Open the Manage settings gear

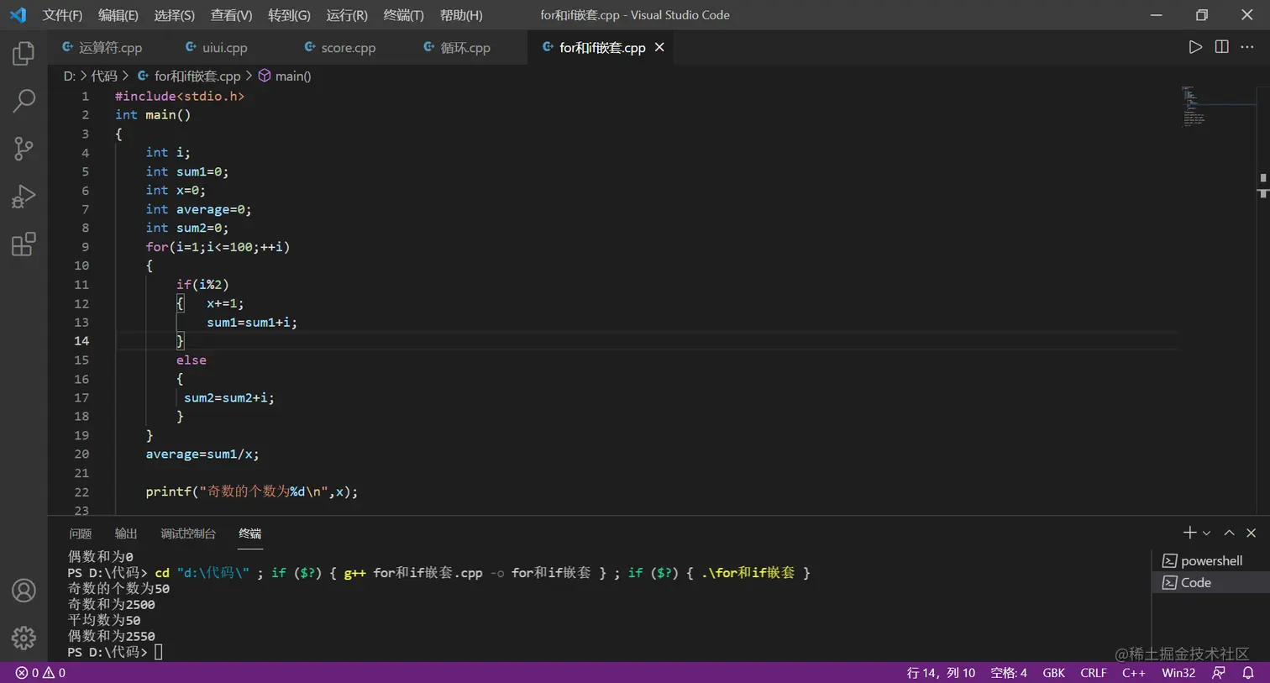[x=23, y=638]
